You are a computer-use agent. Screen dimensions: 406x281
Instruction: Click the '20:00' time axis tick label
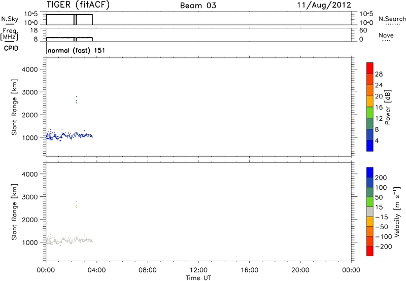point(300,270)
